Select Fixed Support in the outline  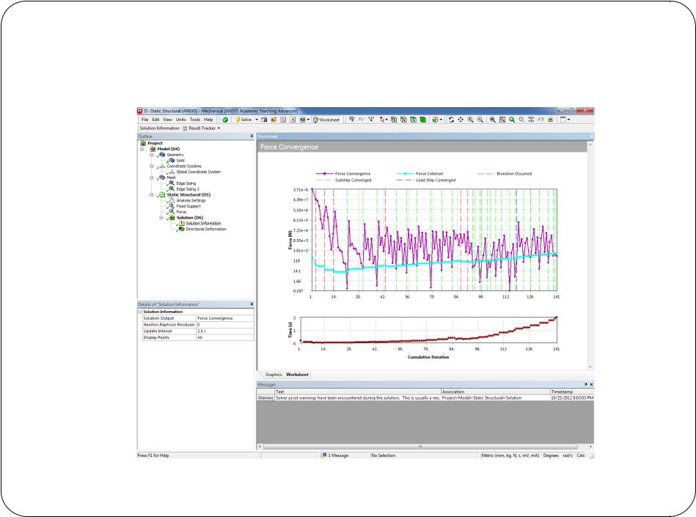click(188, 206)
